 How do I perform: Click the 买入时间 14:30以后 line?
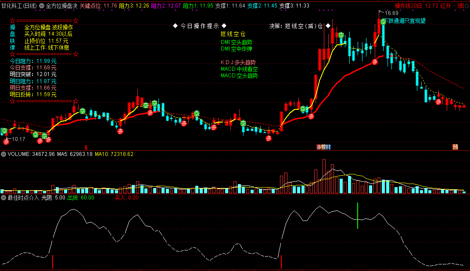tap(48, 34)
